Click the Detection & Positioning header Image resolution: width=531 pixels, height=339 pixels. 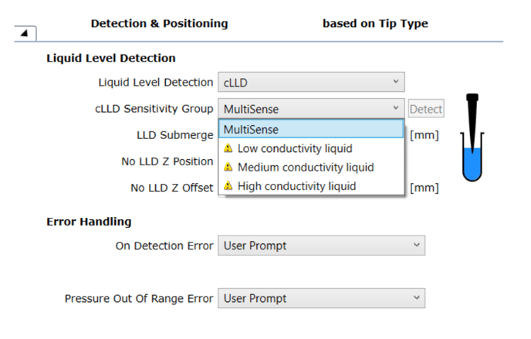pos(160,23)
